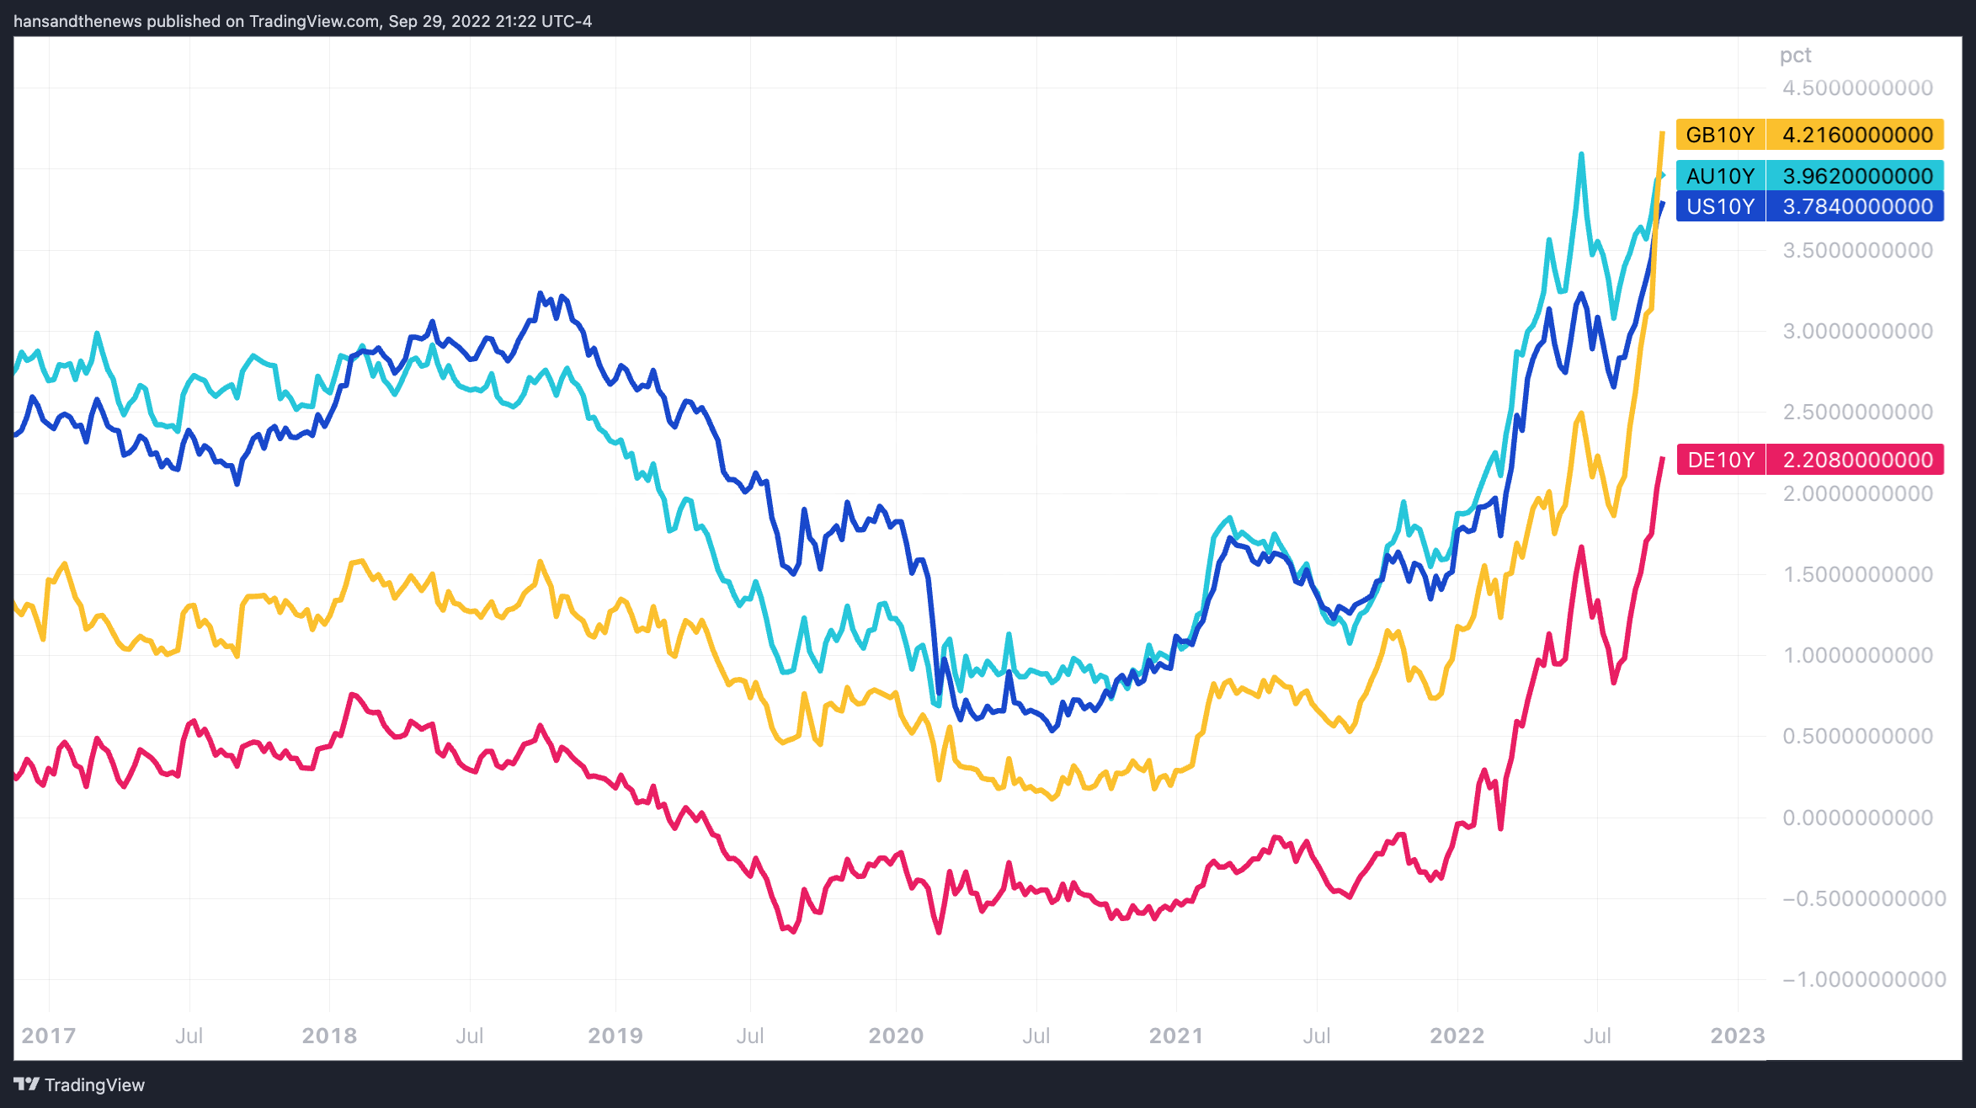Click the GB10Y value 4.2160000000 tag
The height and width of the screenshot is (1108, 1976).
pyautogui.click(x=1856, y=135)
